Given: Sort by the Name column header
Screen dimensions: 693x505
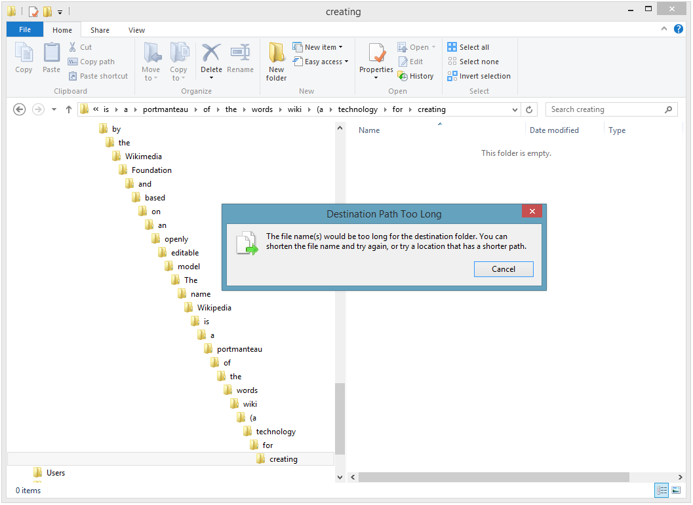Looking at the screenshot, I should (x=369, y=130).
